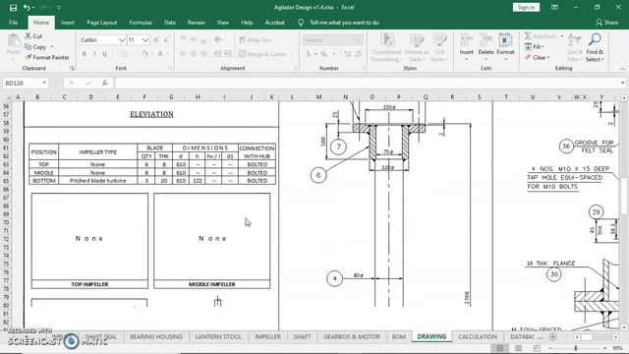Switch to the Page Layout tab
The height and width of the screenshot is (354, 629).
[x=101, y=23]
